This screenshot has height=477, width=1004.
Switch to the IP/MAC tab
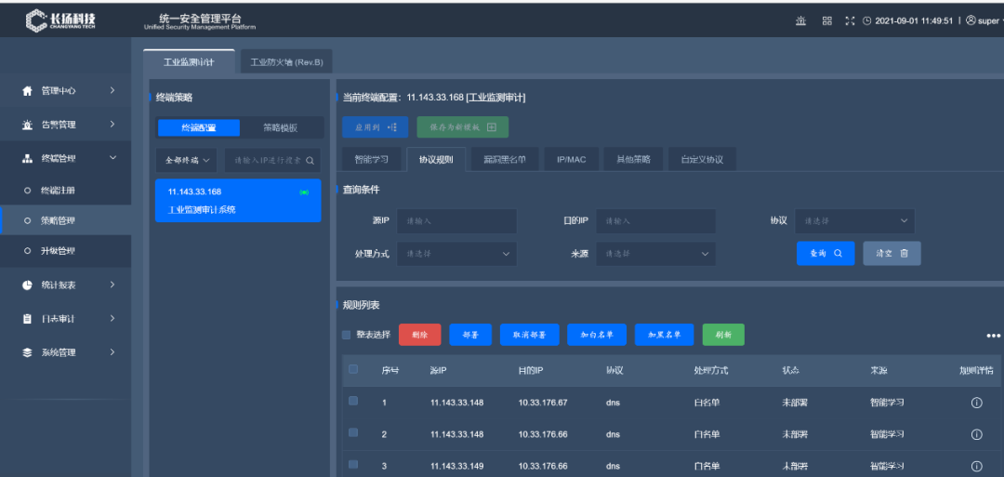tap(571, 159)
